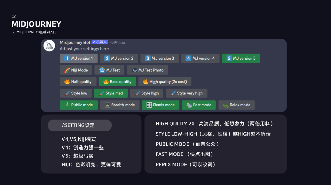The width and height of the screenshot is (331, 185).
Task: Pick Style high setting
Action: point(147,93)
